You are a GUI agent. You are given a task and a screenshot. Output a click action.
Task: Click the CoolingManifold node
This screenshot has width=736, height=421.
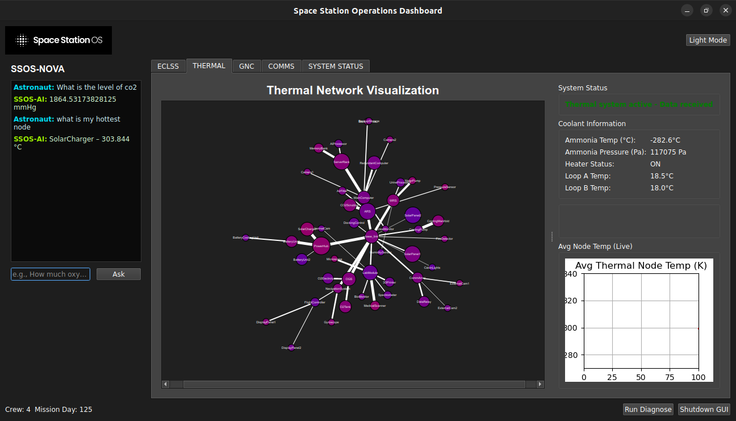[438, 221]
